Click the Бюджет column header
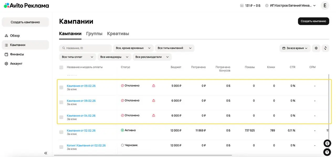 click(x=176, y=67)
